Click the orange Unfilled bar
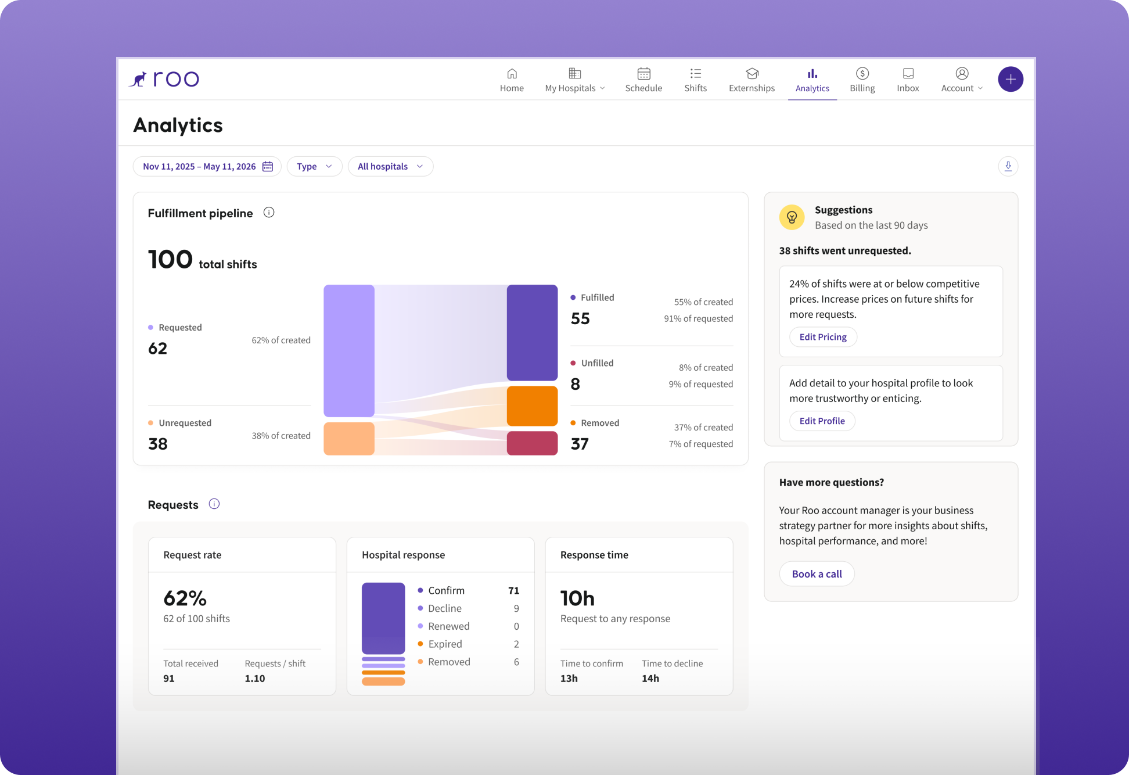1129x775 pixels. tap(532, 406)
